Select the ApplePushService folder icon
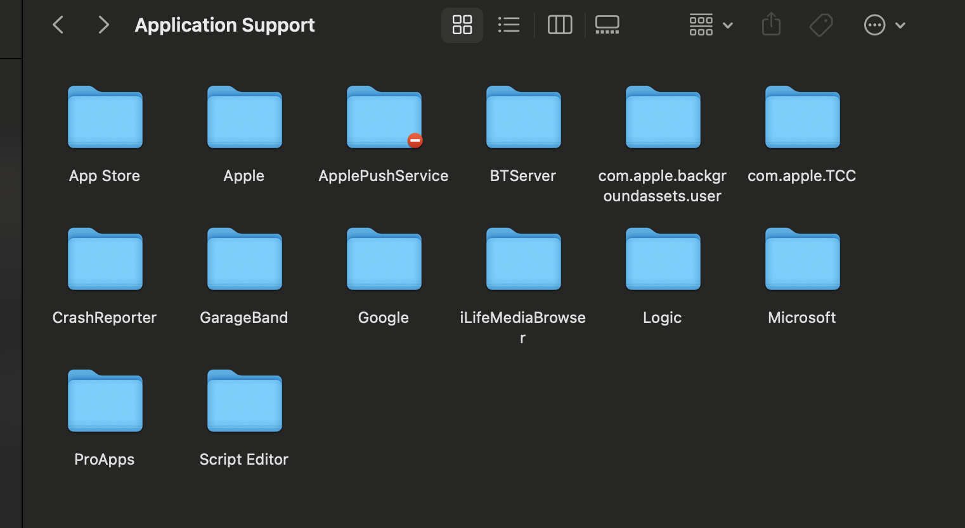 pos(384,117)
